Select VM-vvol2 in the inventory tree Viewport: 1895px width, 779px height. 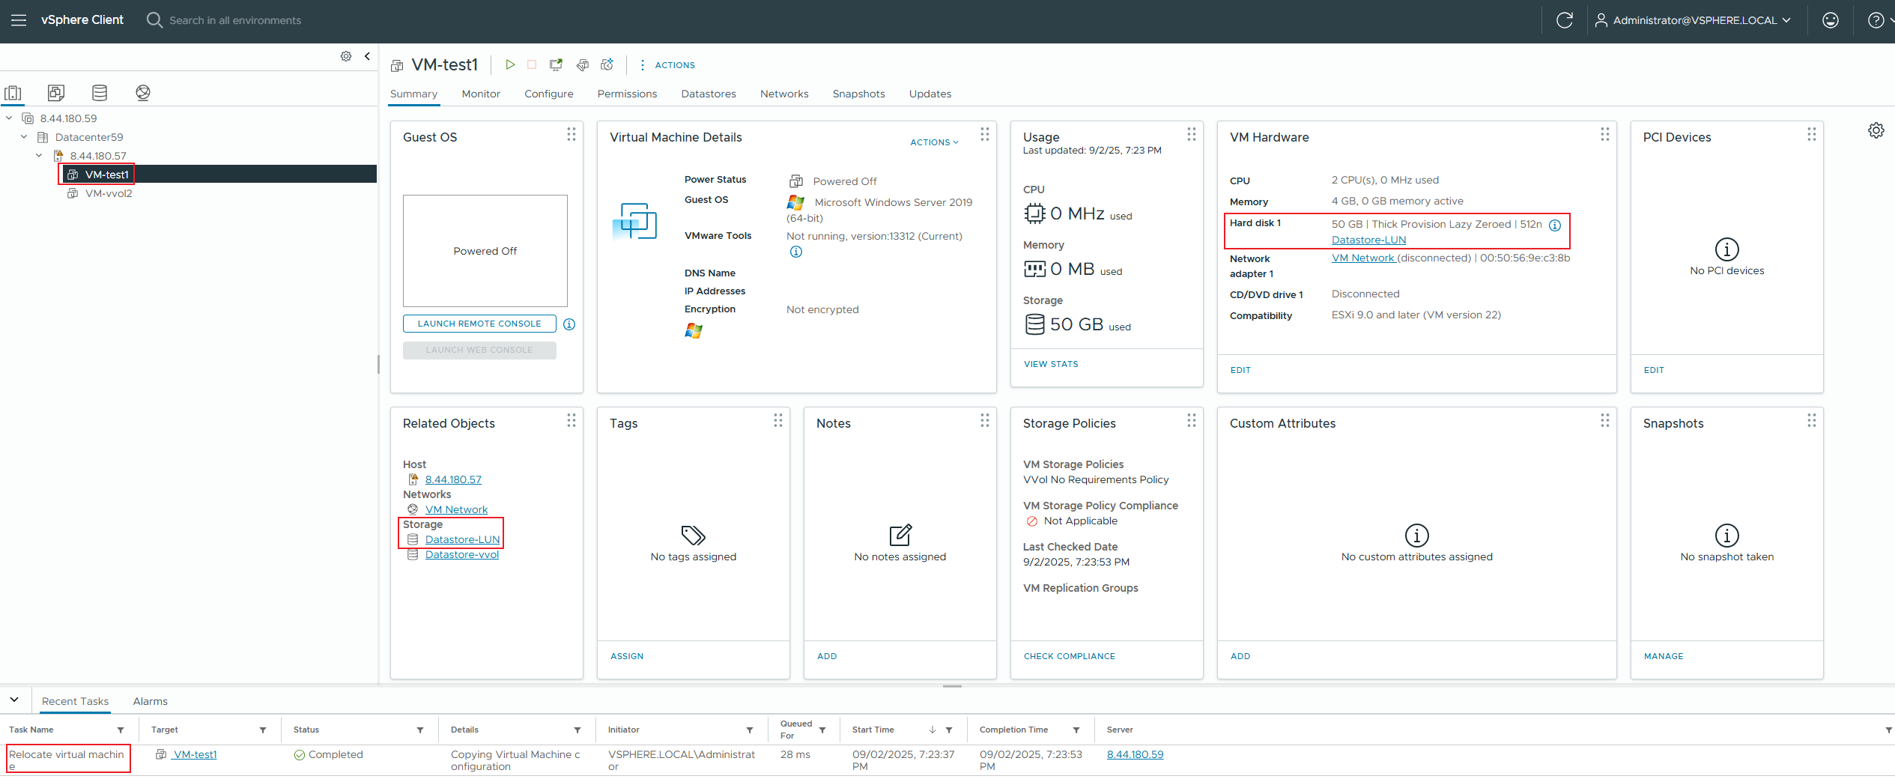coord(109,193)
